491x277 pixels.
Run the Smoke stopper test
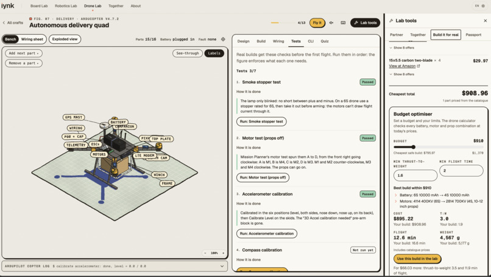261,121
